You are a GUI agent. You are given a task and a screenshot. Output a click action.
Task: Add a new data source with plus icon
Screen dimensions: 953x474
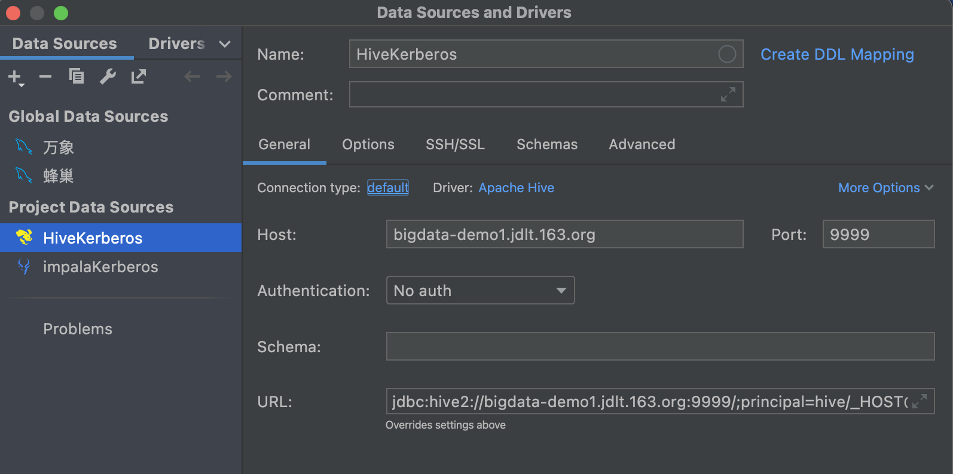point(16,77)
